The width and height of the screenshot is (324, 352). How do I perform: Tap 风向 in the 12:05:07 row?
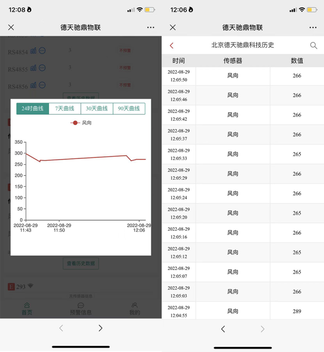click(x=233, y=272)
